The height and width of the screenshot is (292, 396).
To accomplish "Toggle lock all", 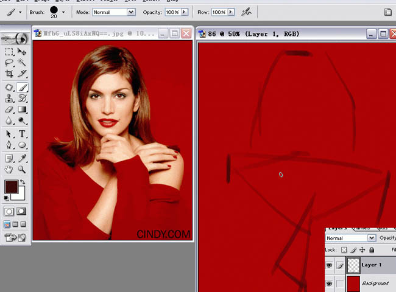I will point(372,250).
